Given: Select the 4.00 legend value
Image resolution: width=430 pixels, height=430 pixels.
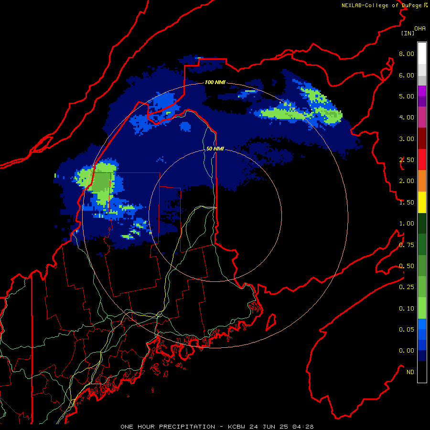Looking at the screenshot, I should pos(407,118).
